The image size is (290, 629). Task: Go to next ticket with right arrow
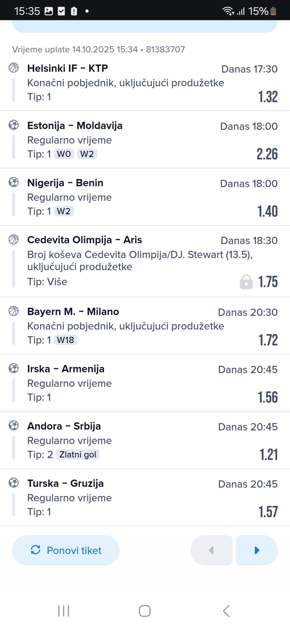(x=257, y=550)
